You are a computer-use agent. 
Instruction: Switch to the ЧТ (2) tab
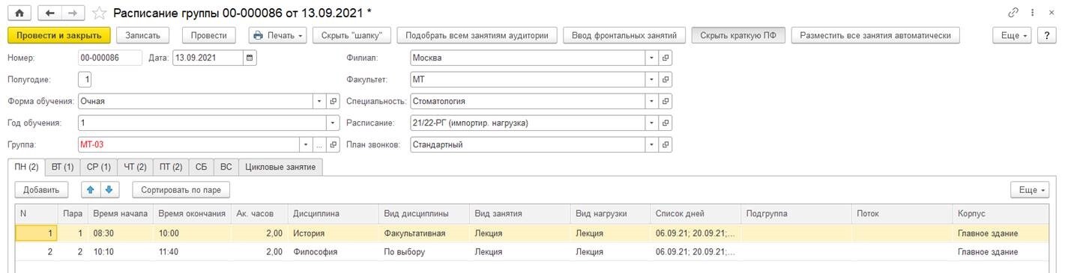pyautogui.click(x=135, y=167)
